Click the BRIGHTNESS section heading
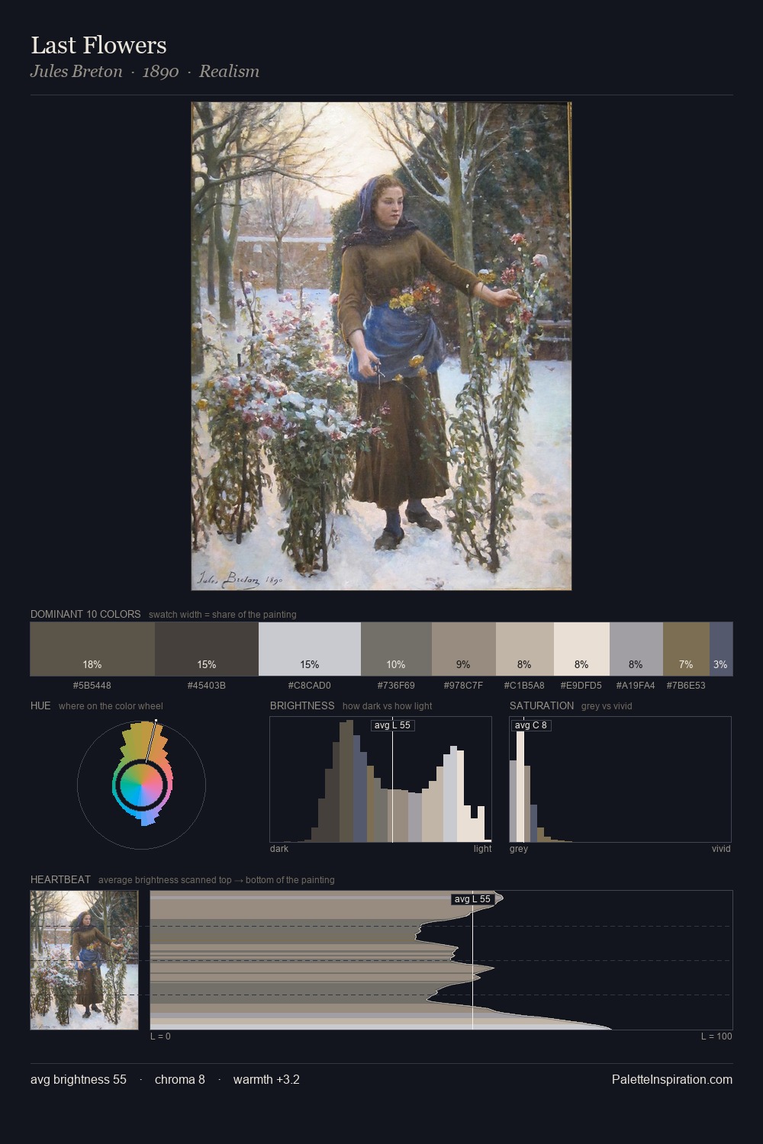This screenshot has height=1144, width=763. (302, 705)
